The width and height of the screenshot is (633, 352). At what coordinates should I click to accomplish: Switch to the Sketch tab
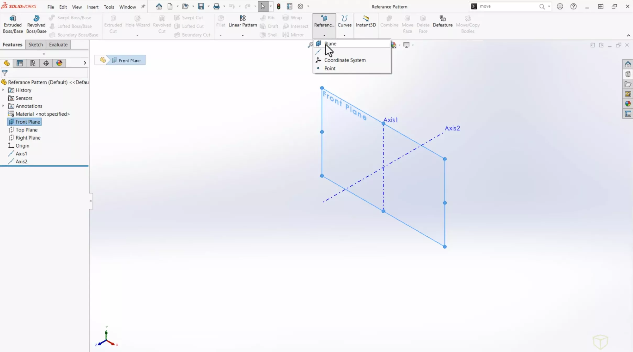[x=36, y=45]
